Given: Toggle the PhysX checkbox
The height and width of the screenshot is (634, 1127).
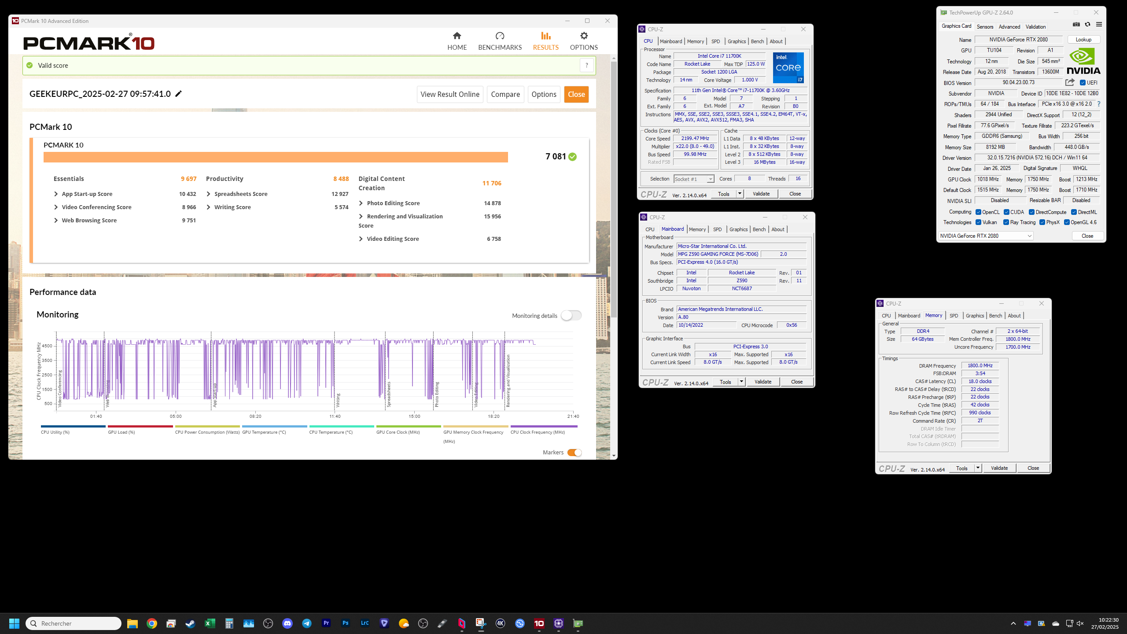Looking at the screenshot, I should 1042,222.
